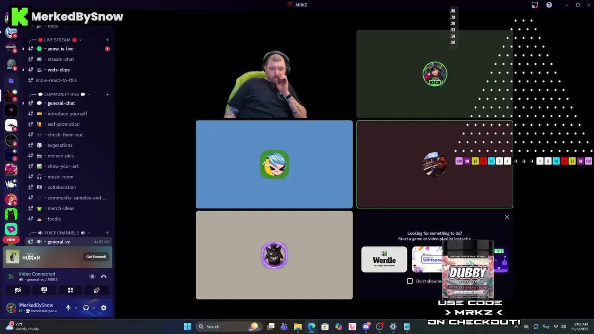Open Discord Help question mark icon

[549, 5]
